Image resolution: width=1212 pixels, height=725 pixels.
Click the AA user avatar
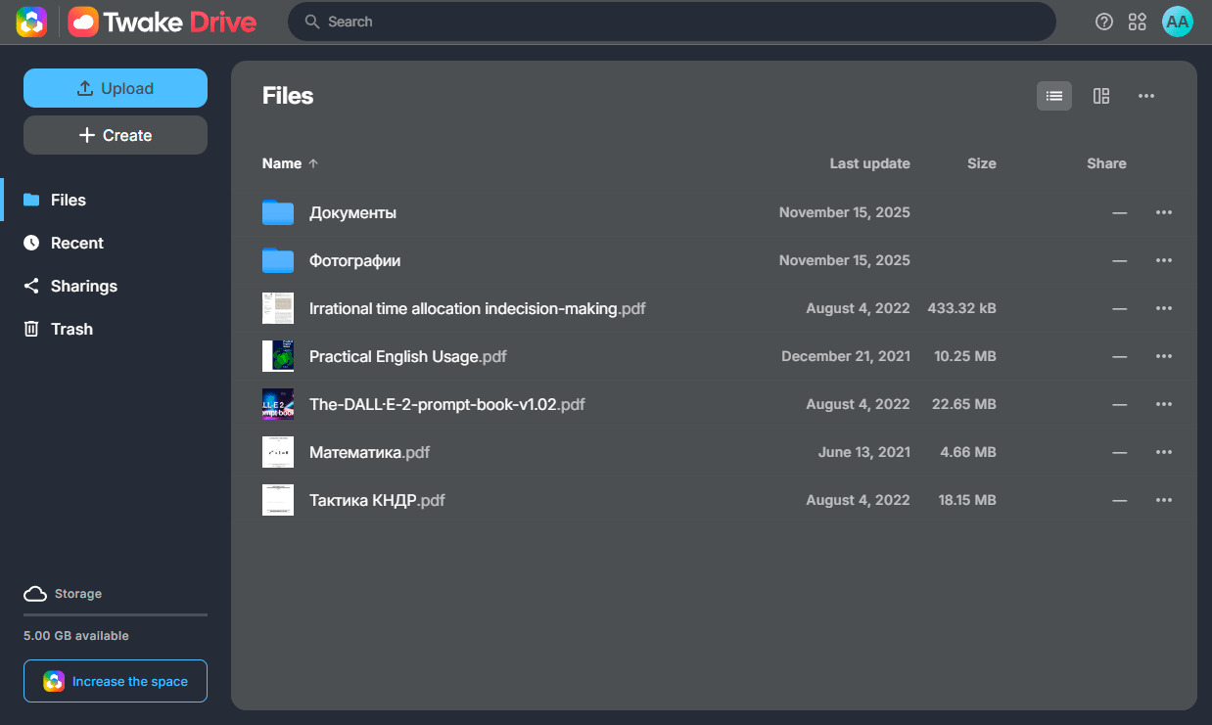(x=1177, y=22)
